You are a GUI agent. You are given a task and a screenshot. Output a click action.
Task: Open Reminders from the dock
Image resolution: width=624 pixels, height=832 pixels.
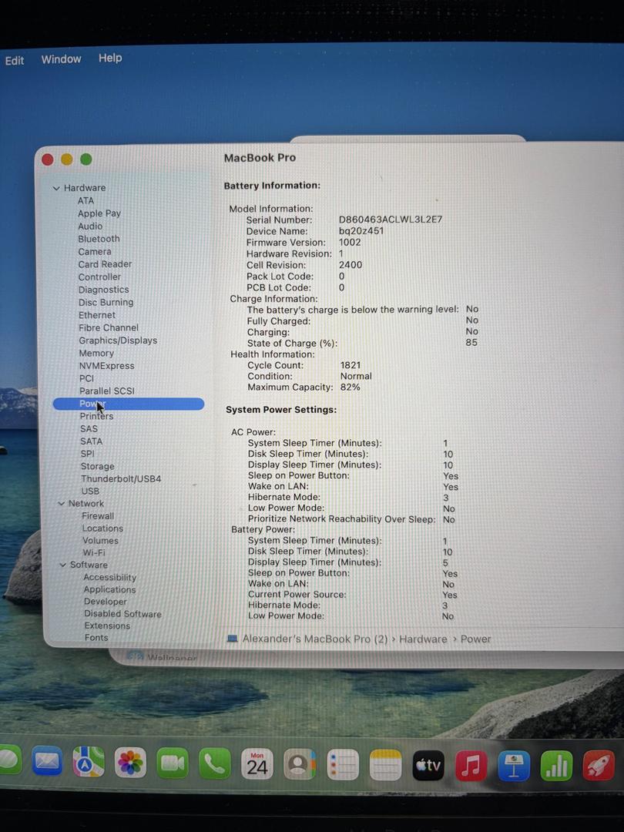tap(343, 766)
